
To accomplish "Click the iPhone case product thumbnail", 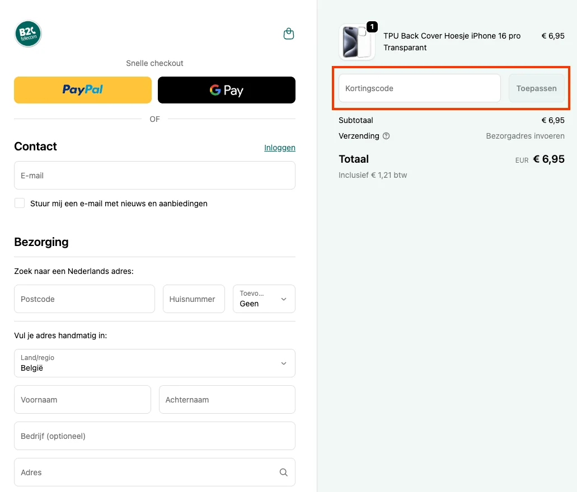I will (x=356, y=42).
